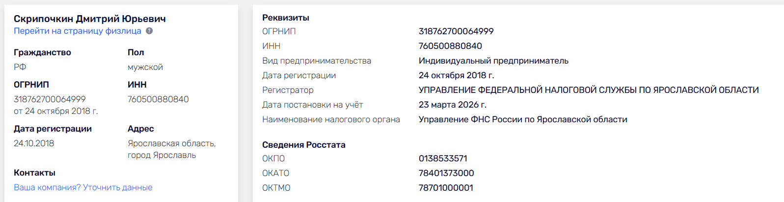This screenshot has height=202, width=784.
Task: Click the registration date 24.10.2018
Action: coord(34,143)
